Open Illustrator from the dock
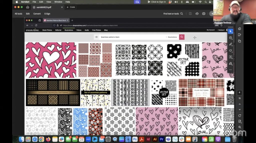Image resolution: width=256 pixels, height=143 pixels. (155, 139)
